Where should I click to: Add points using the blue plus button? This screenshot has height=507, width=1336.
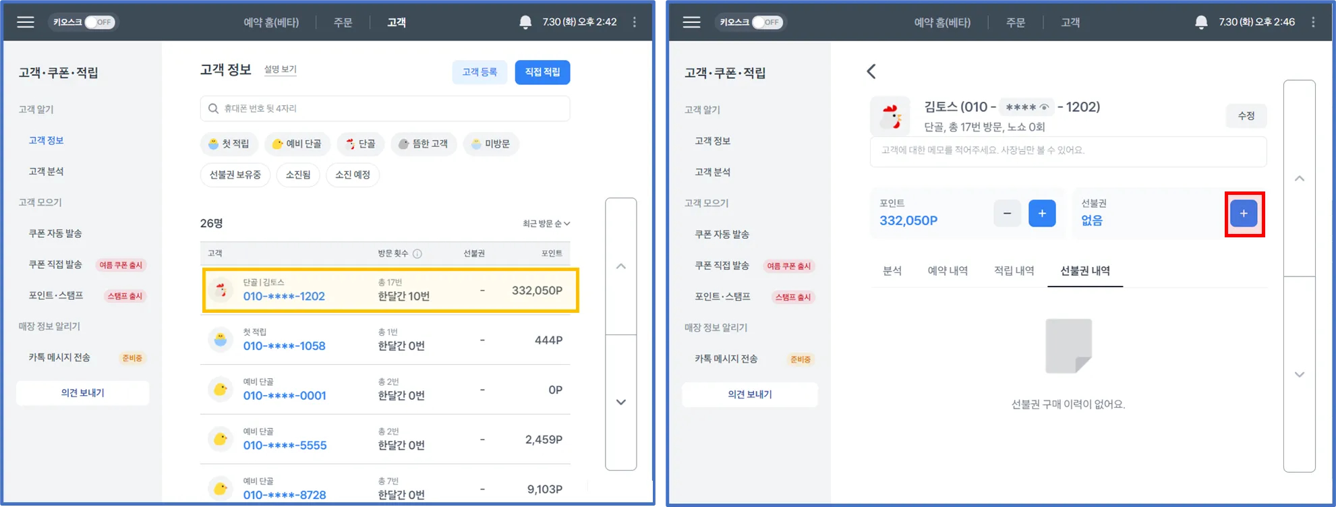click(1042, 214)
